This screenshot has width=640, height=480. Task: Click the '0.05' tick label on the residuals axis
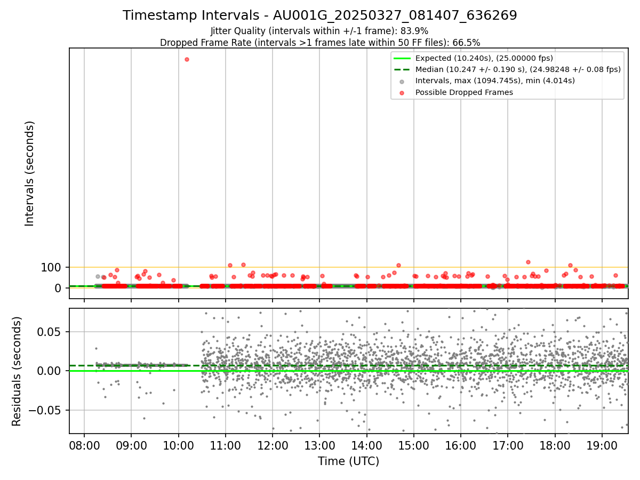click(x=49, y=332)
